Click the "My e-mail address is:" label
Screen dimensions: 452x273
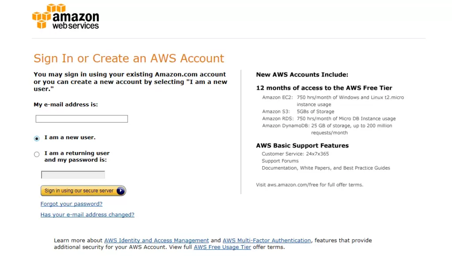[x=66, y=105]
